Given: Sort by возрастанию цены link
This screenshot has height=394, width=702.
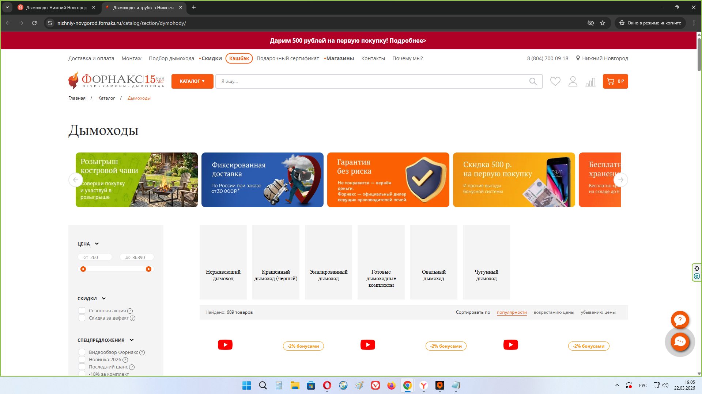Looking at the screenshot, I should click(x=554, y=312).
